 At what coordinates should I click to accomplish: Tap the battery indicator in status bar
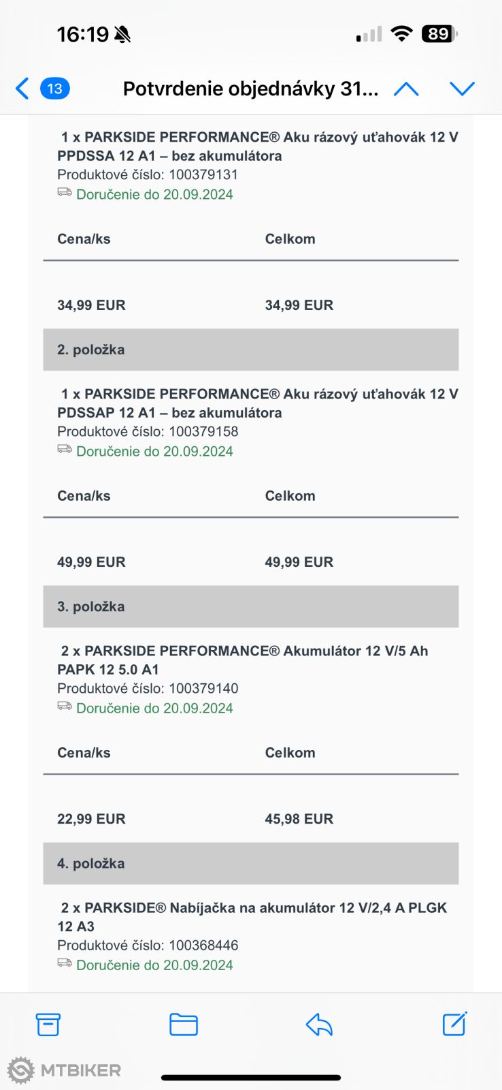tap(439, 34)
